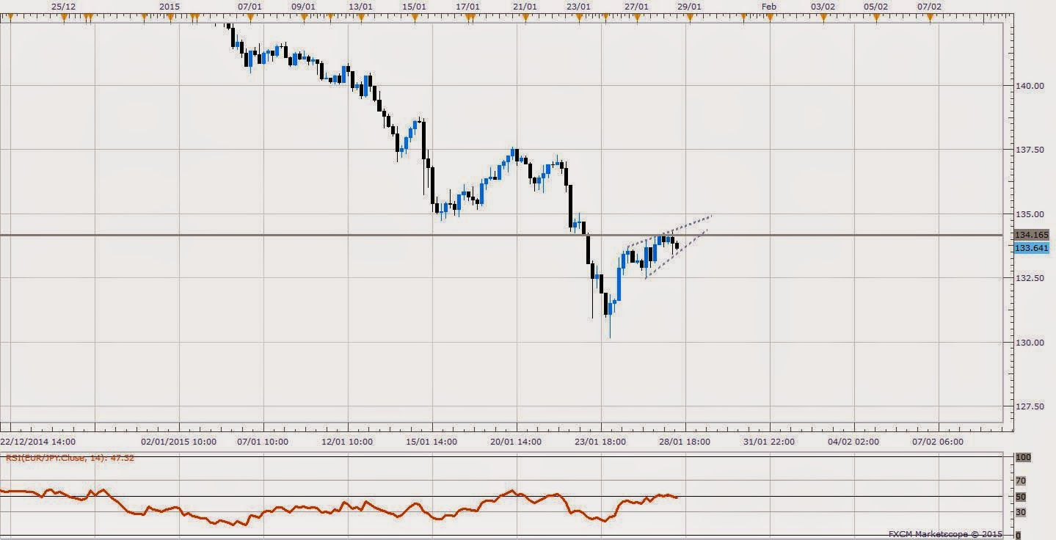This screenshot has height=540, width=1056.
Task: Click the RSI(EUR/JPY.Close, 14) indicator label
Action: coord(70,458)
